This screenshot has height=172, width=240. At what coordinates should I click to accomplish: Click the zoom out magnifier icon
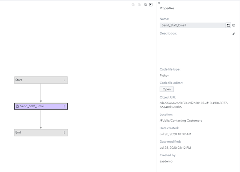139,5
